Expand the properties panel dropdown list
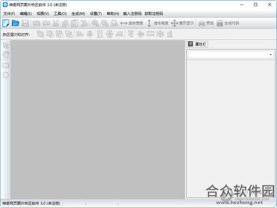 [x=270, y=55]
